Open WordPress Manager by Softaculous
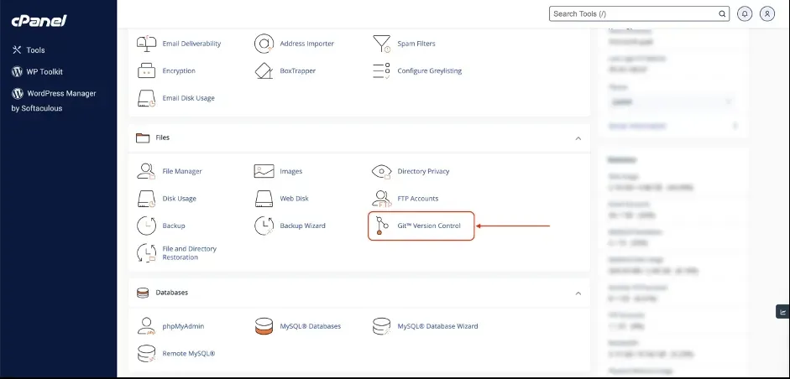This screenshot has height=379, width=790. point(54,101)
